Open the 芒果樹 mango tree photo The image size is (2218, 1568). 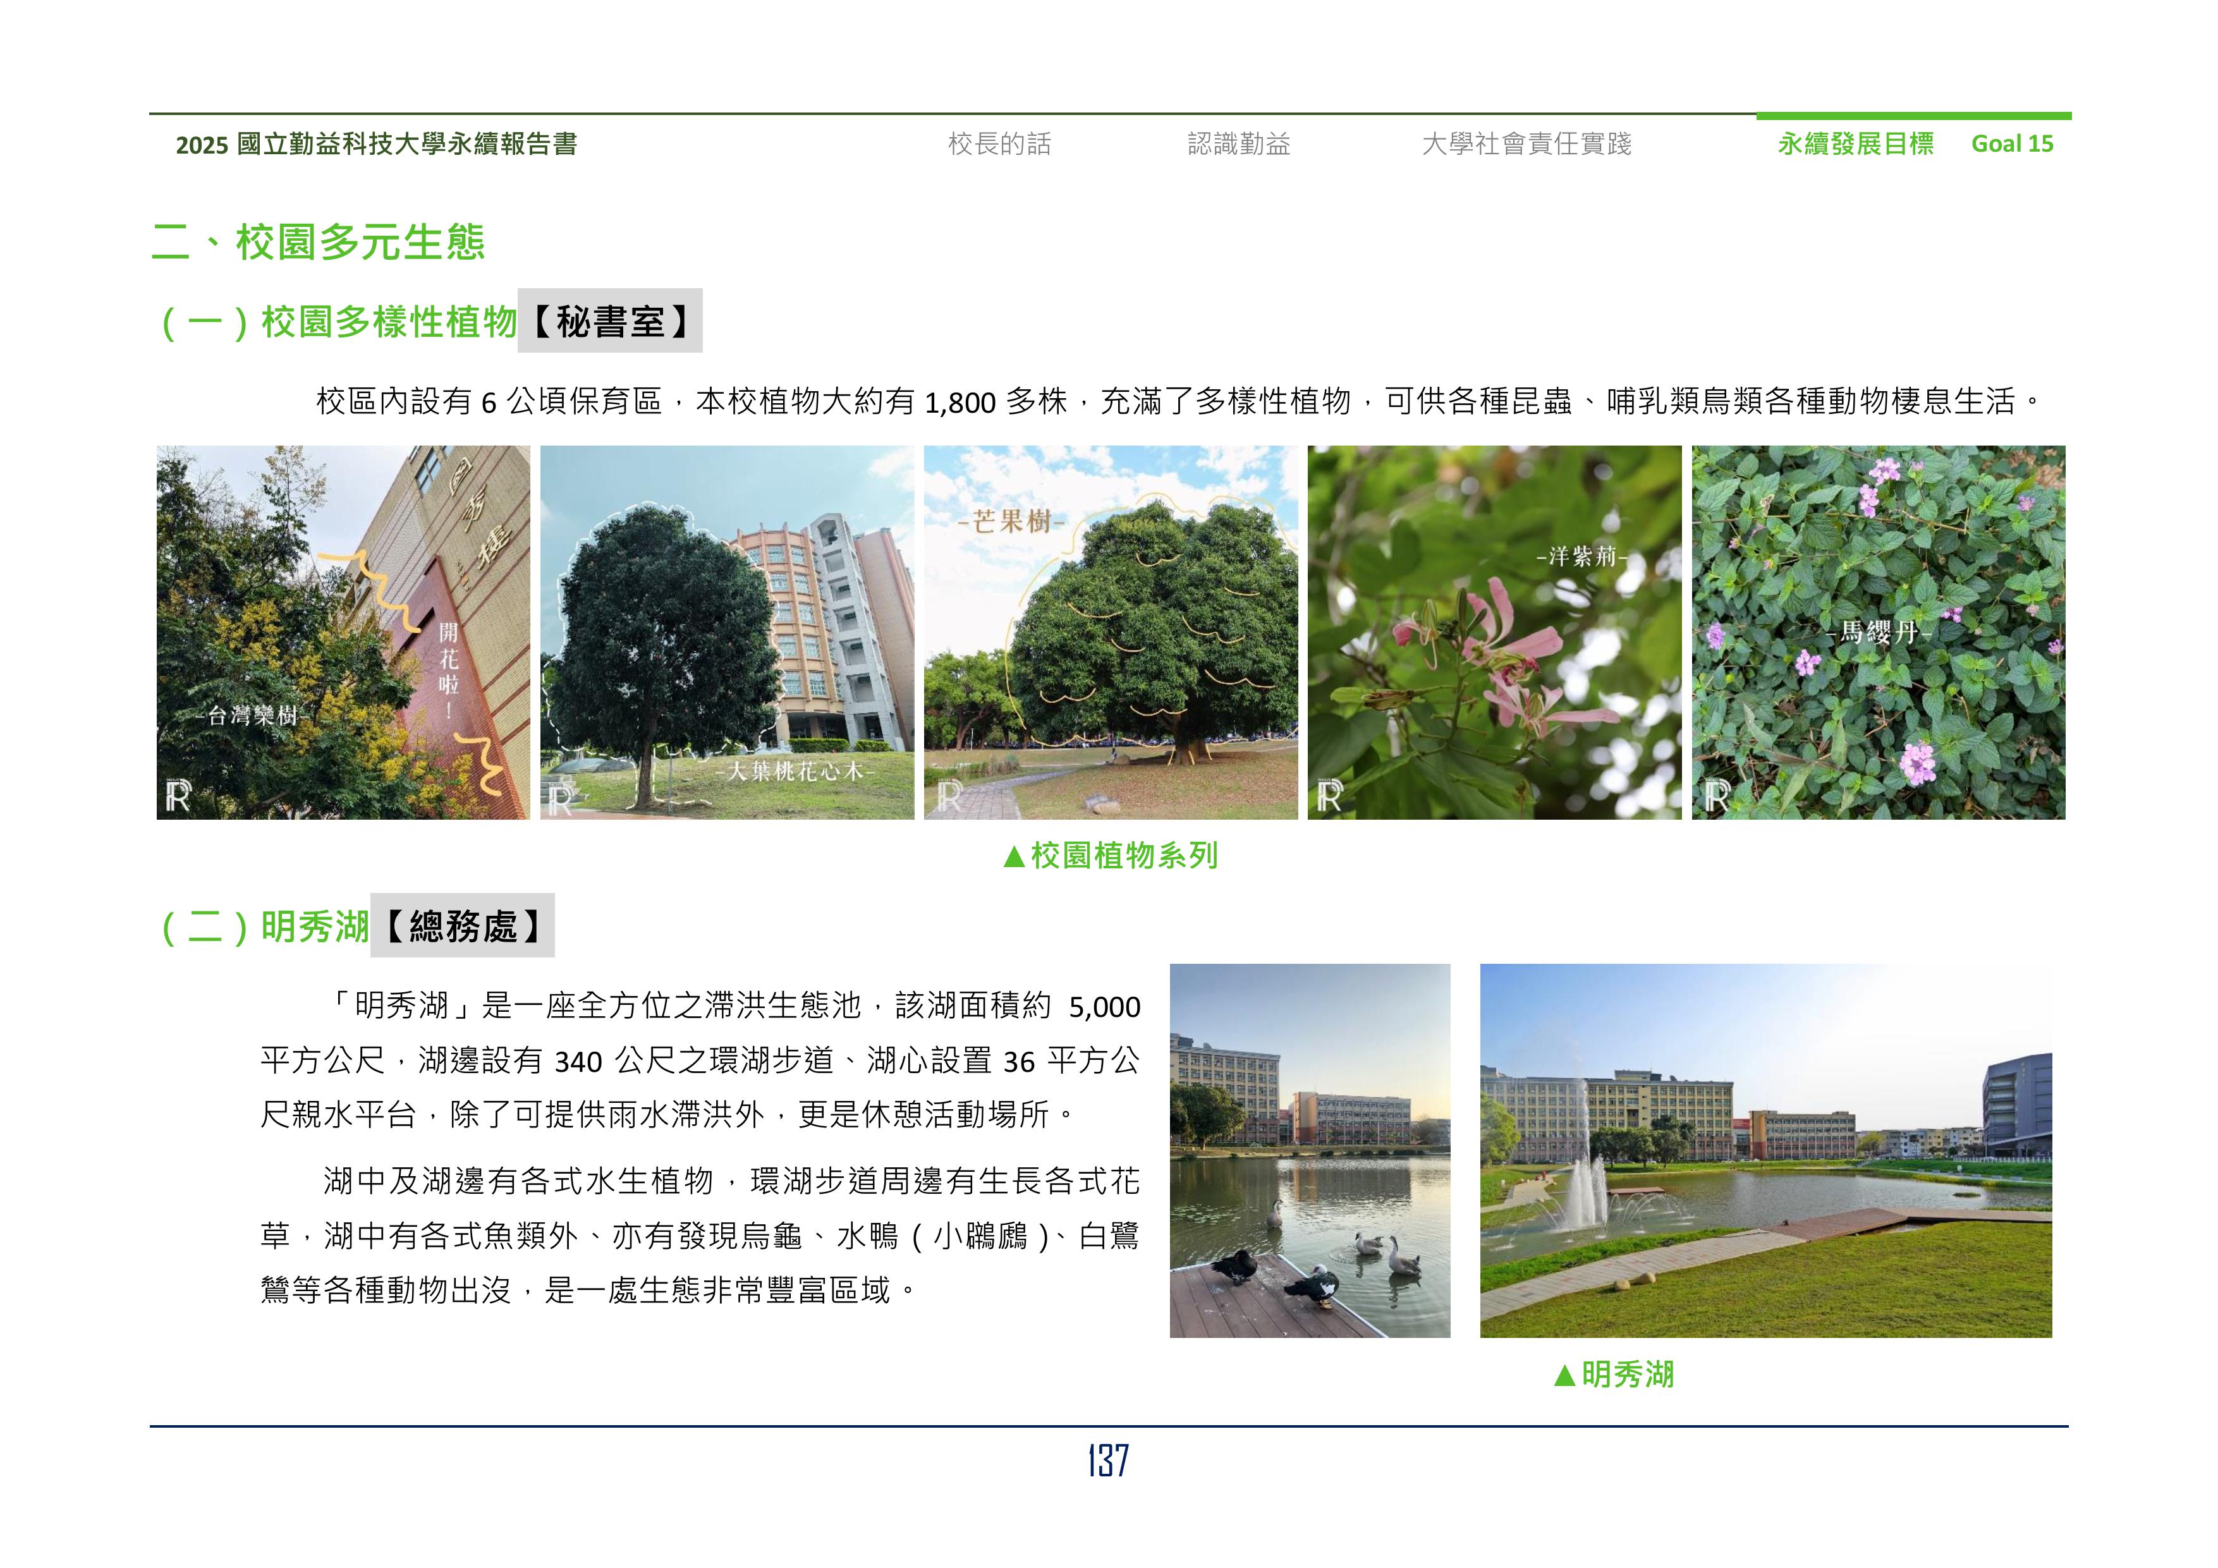(x=1110, y=632)
